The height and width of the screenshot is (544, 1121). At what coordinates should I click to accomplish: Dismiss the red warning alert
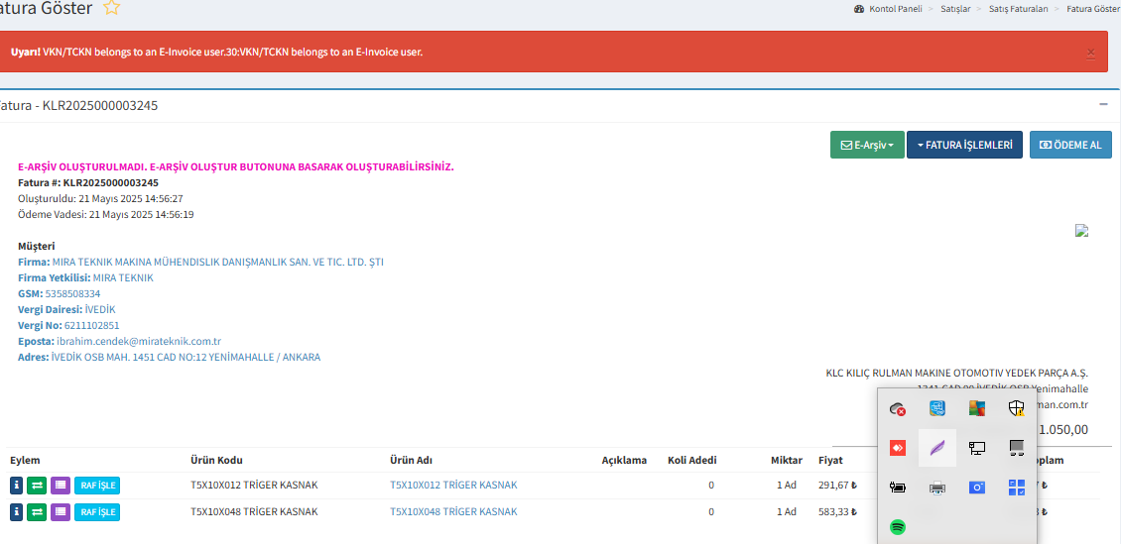(x=1091, y=53)
